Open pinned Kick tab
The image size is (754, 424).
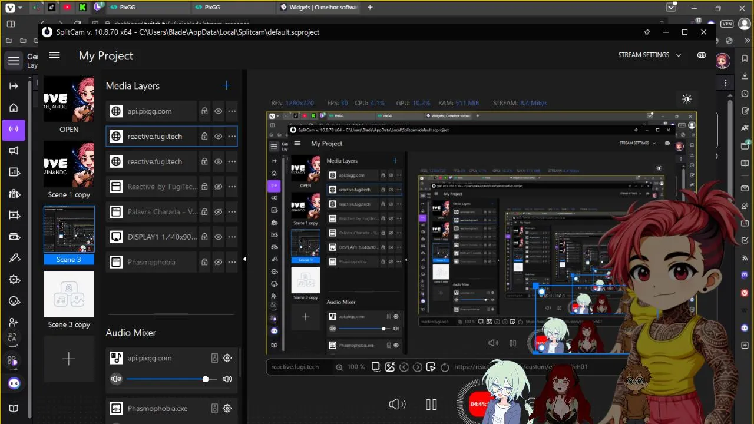click(x=82, y=8)
